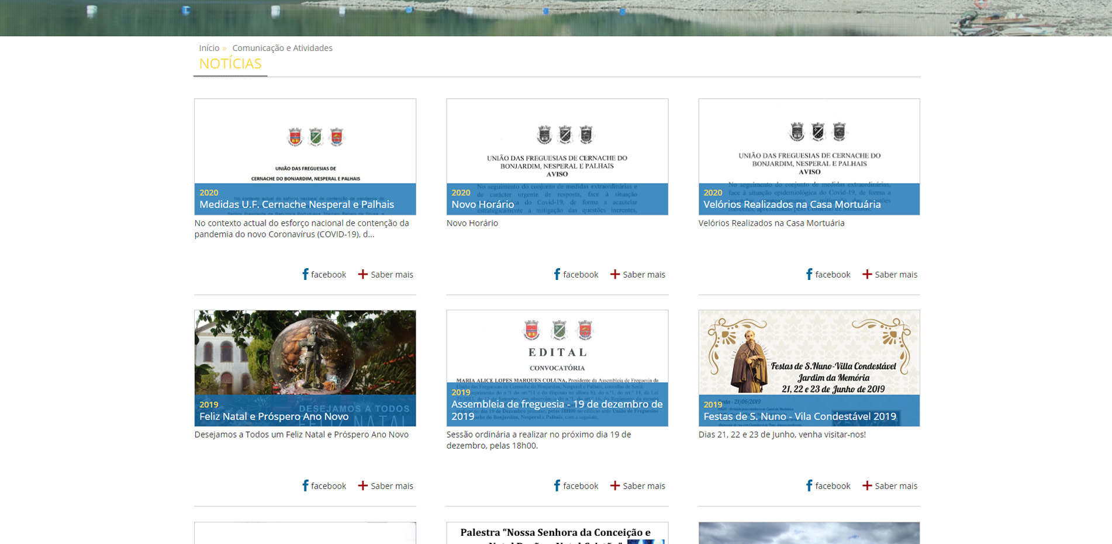Click facebook label under Feliz Natal
This screenshot has height=544, width=1112.
click(x=329, y=486)
